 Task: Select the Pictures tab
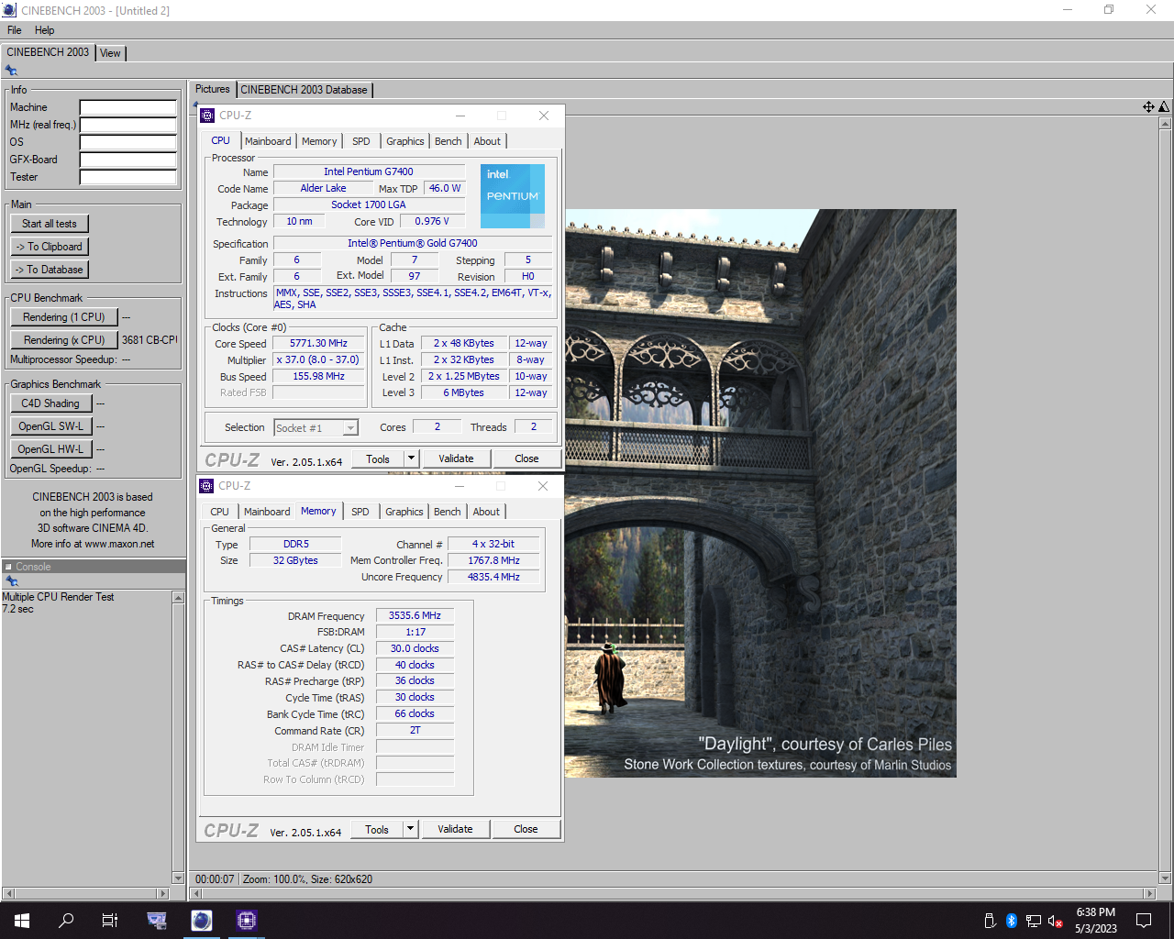(x=213, y=89)
